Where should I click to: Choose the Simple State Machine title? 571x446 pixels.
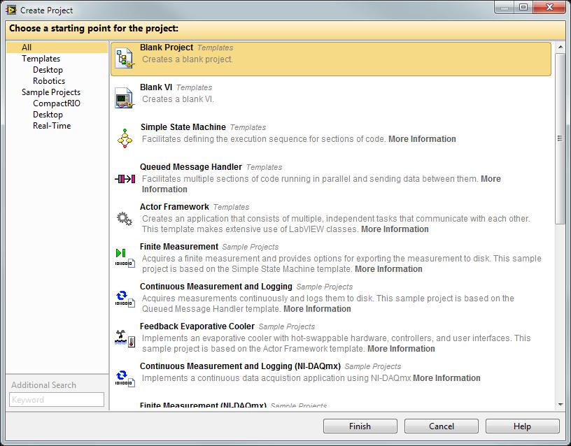click(183, 127)
